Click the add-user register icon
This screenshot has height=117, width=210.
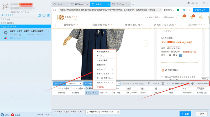(x=201, y=17)
